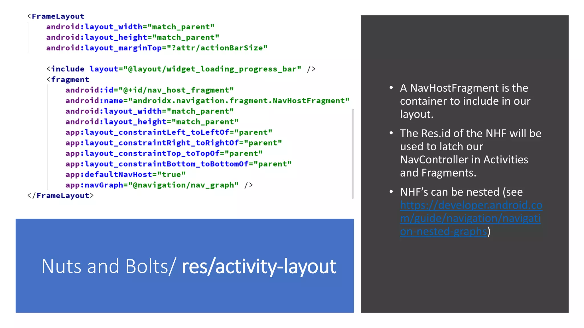Click app:layout_constraintTop_toTopOf="parent" line
The width and height of the screenshot is (584, 328).
(164, 153)
